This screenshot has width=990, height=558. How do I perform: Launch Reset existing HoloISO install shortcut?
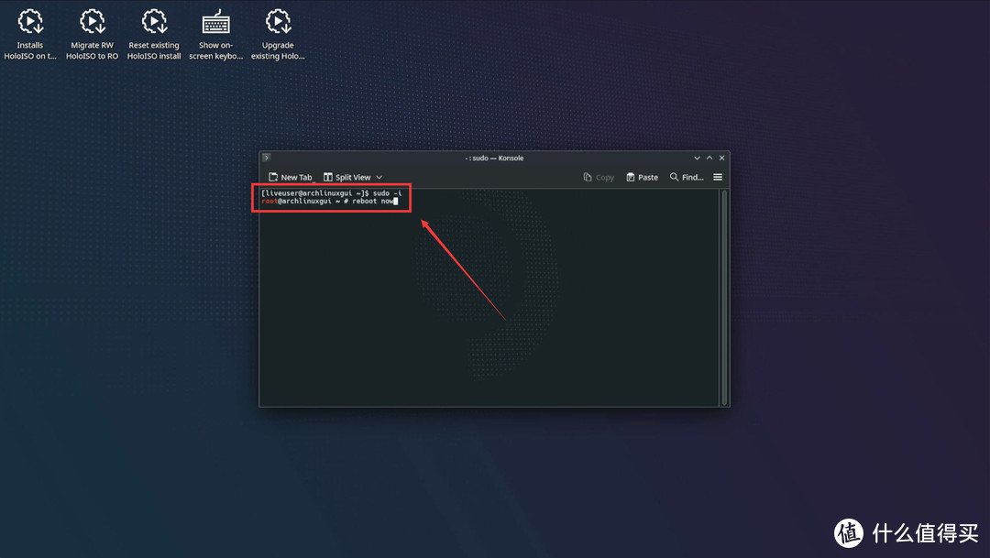click(x=154, y=35)
